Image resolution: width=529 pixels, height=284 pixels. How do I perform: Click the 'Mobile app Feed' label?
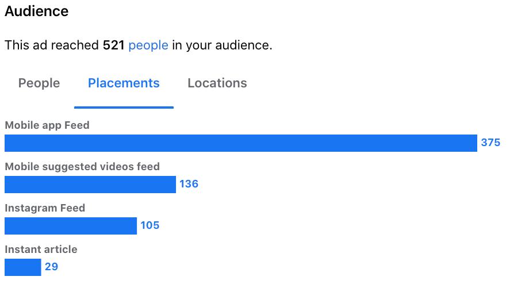point(47,125)
